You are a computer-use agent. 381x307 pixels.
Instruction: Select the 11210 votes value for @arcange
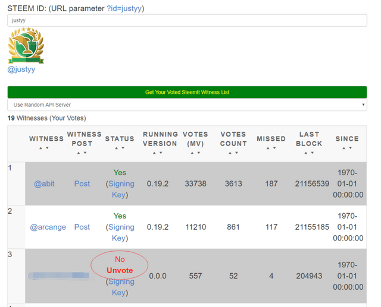pos(196,227)
